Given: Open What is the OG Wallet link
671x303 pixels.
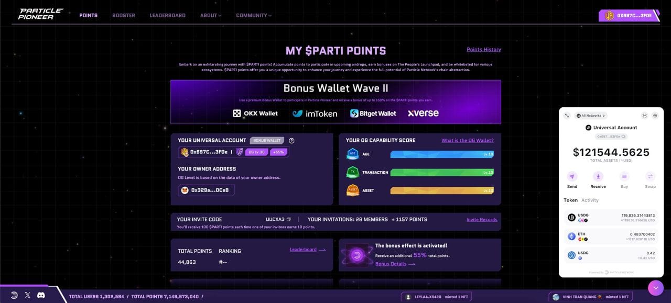Looking at the screenshot, I should [x=467, y=140].
